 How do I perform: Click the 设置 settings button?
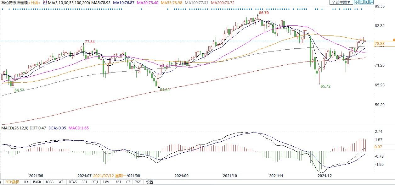point(150,182)
